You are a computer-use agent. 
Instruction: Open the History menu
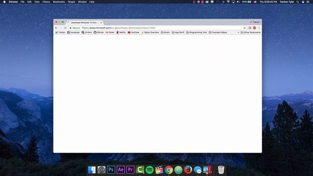pos(46,2)
